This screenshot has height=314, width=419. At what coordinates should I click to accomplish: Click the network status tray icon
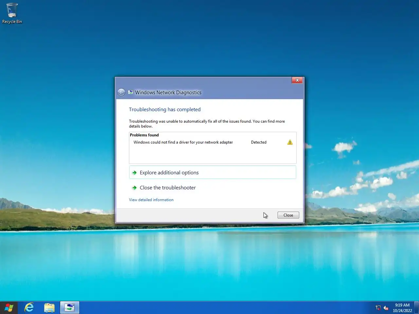click(x=378, y=308)
